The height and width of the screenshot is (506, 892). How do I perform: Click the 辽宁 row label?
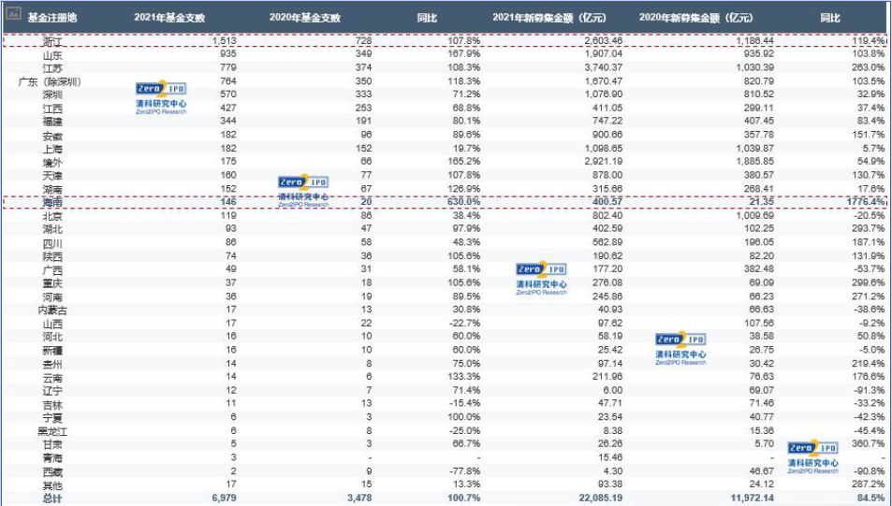click(x=52, y=391)
